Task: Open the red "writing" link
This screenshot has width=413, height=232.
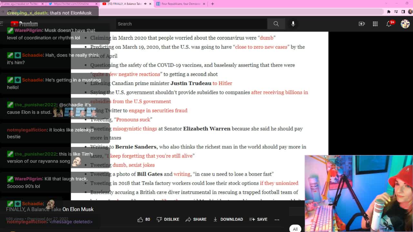Action: click(x=182, y=174)
